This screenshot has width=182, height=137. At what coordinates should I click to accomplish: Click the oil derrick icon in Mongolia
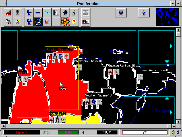coord(57,120)
